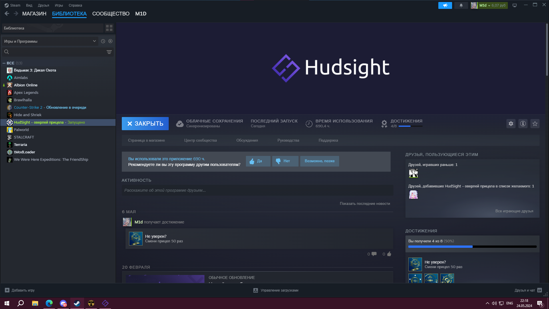
Task: Open Все играющие друзья link
Action: 514,211
